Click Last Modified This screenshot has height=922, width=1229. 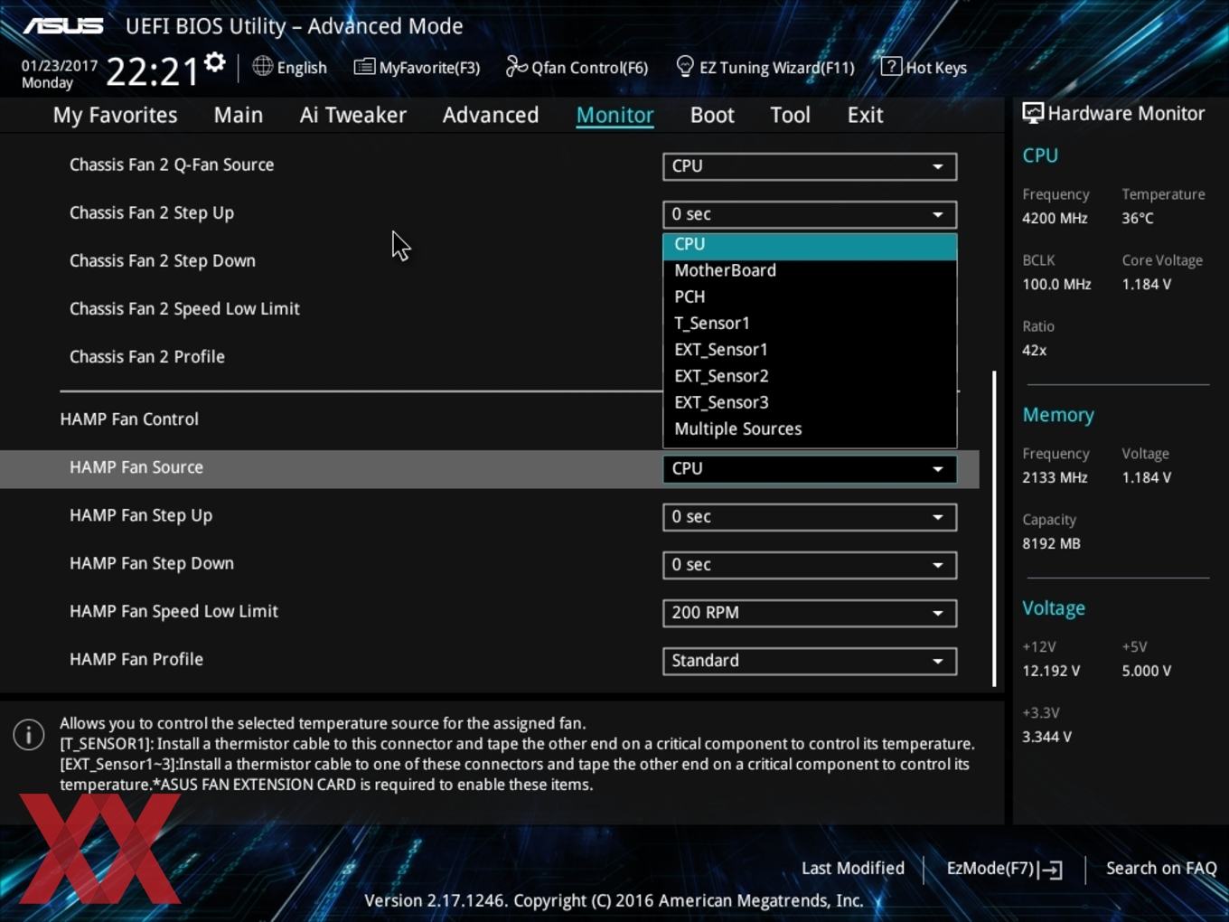click(x=852, y=869)
